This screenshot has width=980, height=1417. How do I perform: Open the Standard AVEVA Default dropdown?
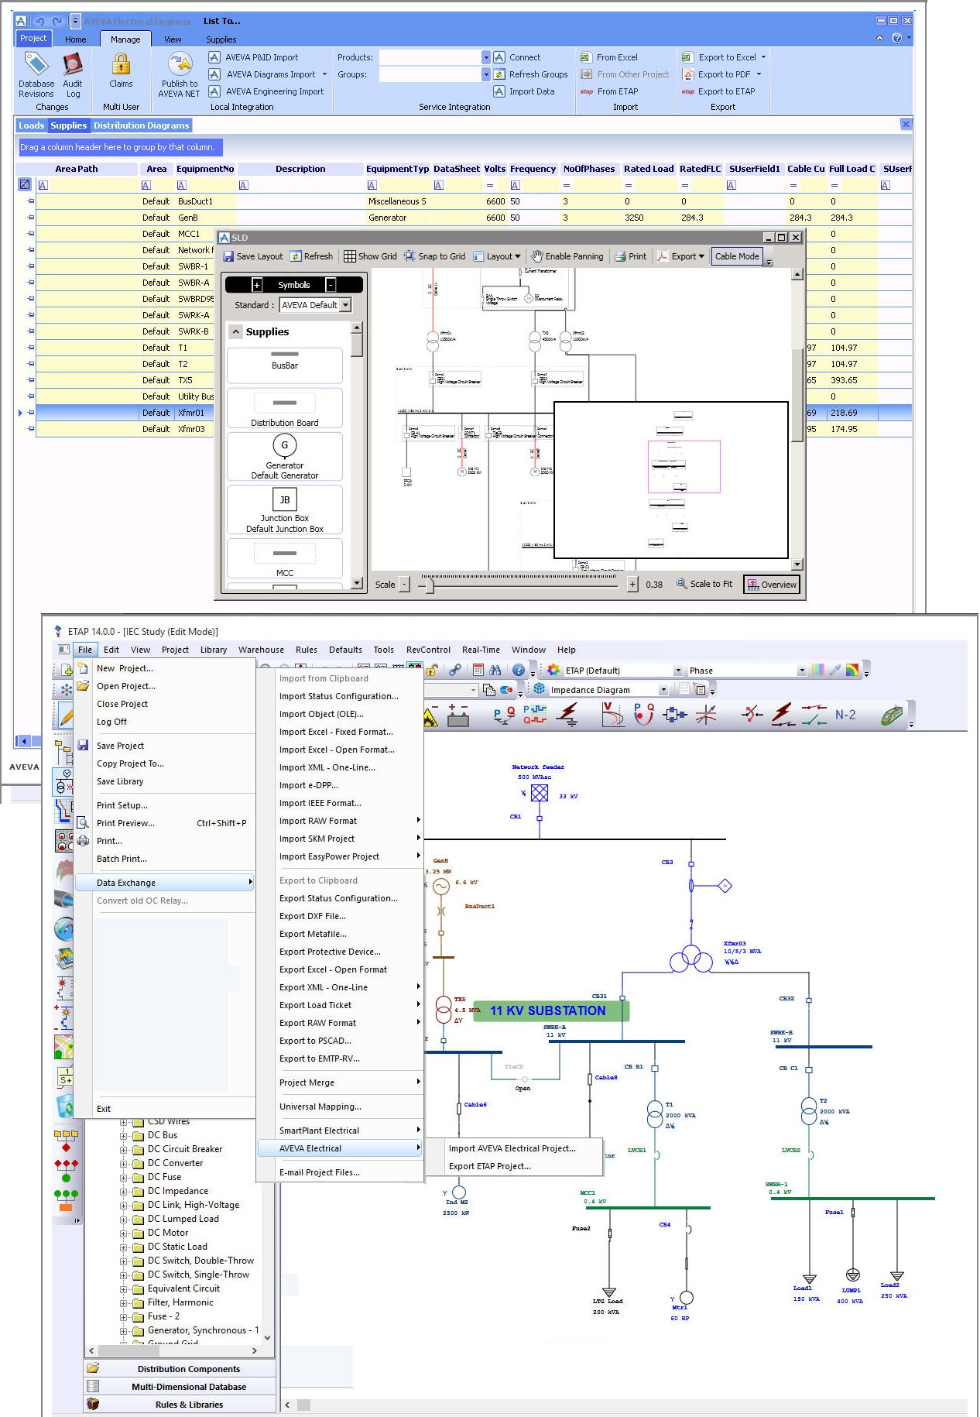[x=345, y=305]
